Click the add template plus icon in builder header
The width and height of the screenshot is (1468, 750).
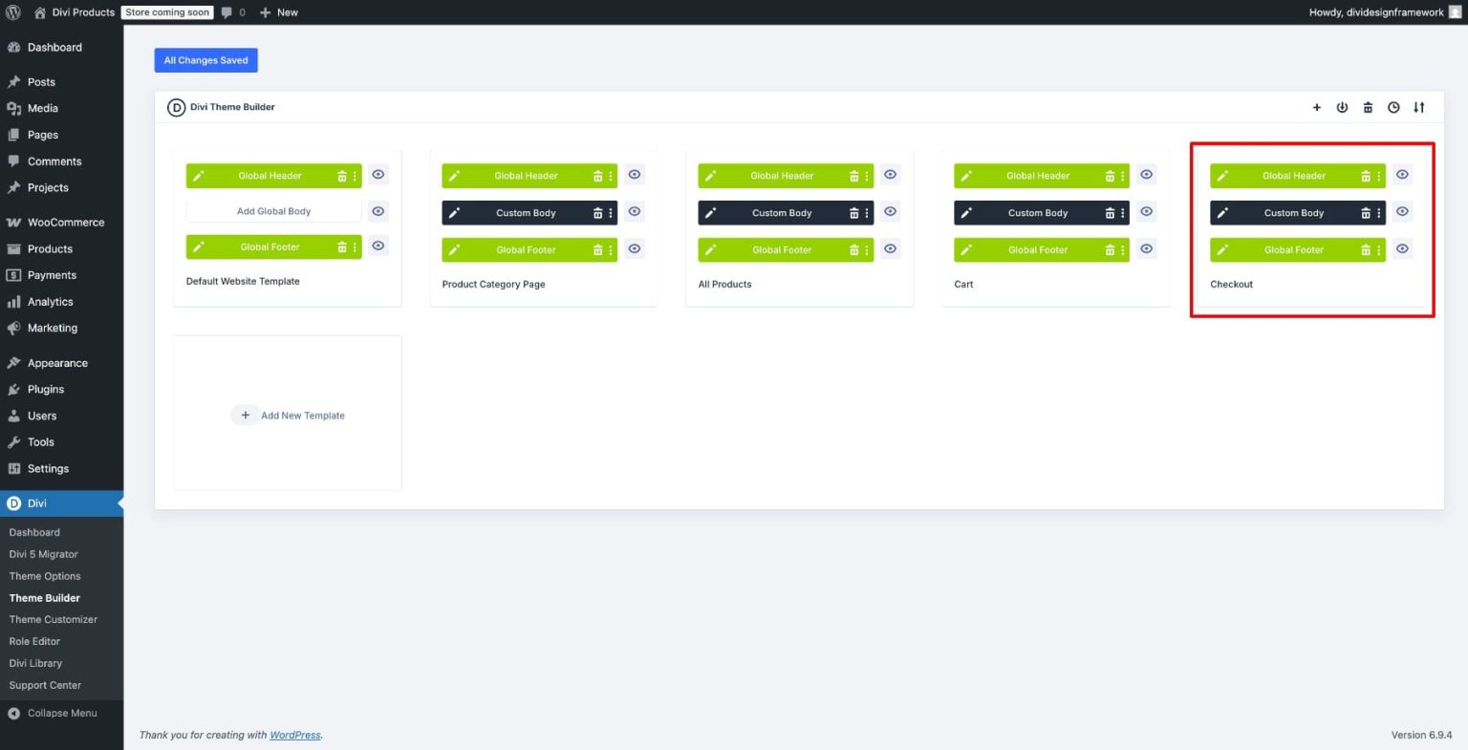point(1316,107)
